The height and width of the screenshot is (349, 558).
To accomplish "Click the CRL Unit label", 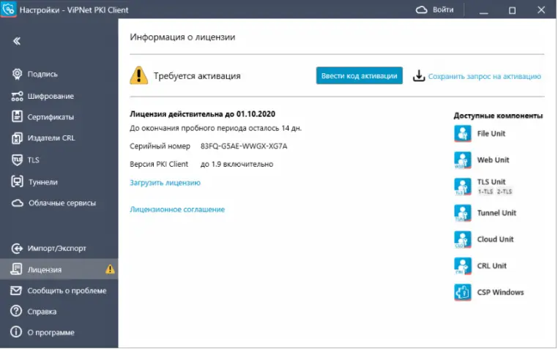I will [x=491, y=266].
